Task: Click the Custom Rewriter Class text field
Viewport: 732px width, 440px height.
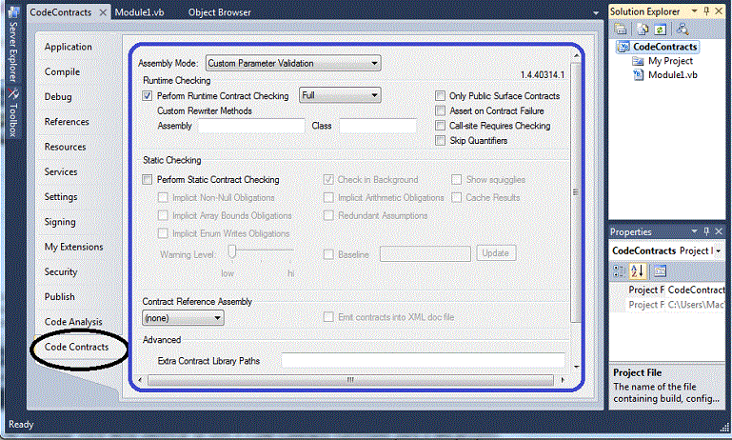Action: [x=378, y=126]
